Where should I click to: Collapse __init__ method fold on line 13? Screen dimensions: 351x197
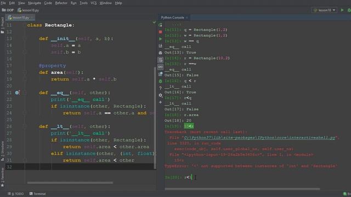(x=25, y=39)
